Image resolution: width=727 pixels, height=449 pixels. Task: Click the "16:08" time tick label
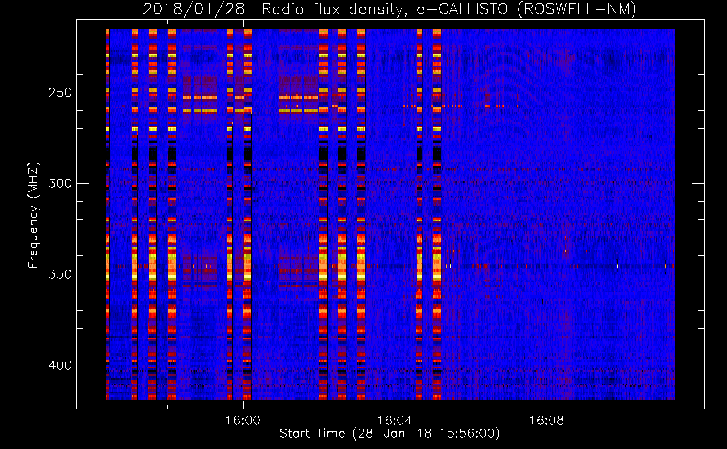pyautogui.click(x=547, y=421)
